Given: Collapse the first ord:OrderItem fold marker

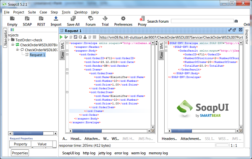Looking at the screenshot, I should (67, 73).
